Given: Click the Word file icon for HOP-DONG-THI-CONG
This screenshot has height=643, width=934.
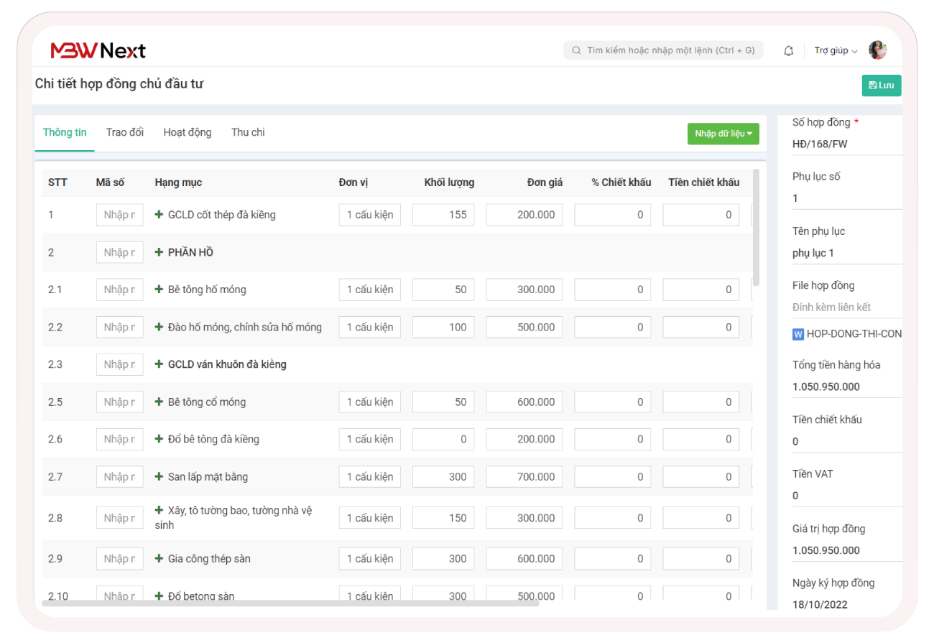Looking at the screenshot, I should click(x=797, y=333).
